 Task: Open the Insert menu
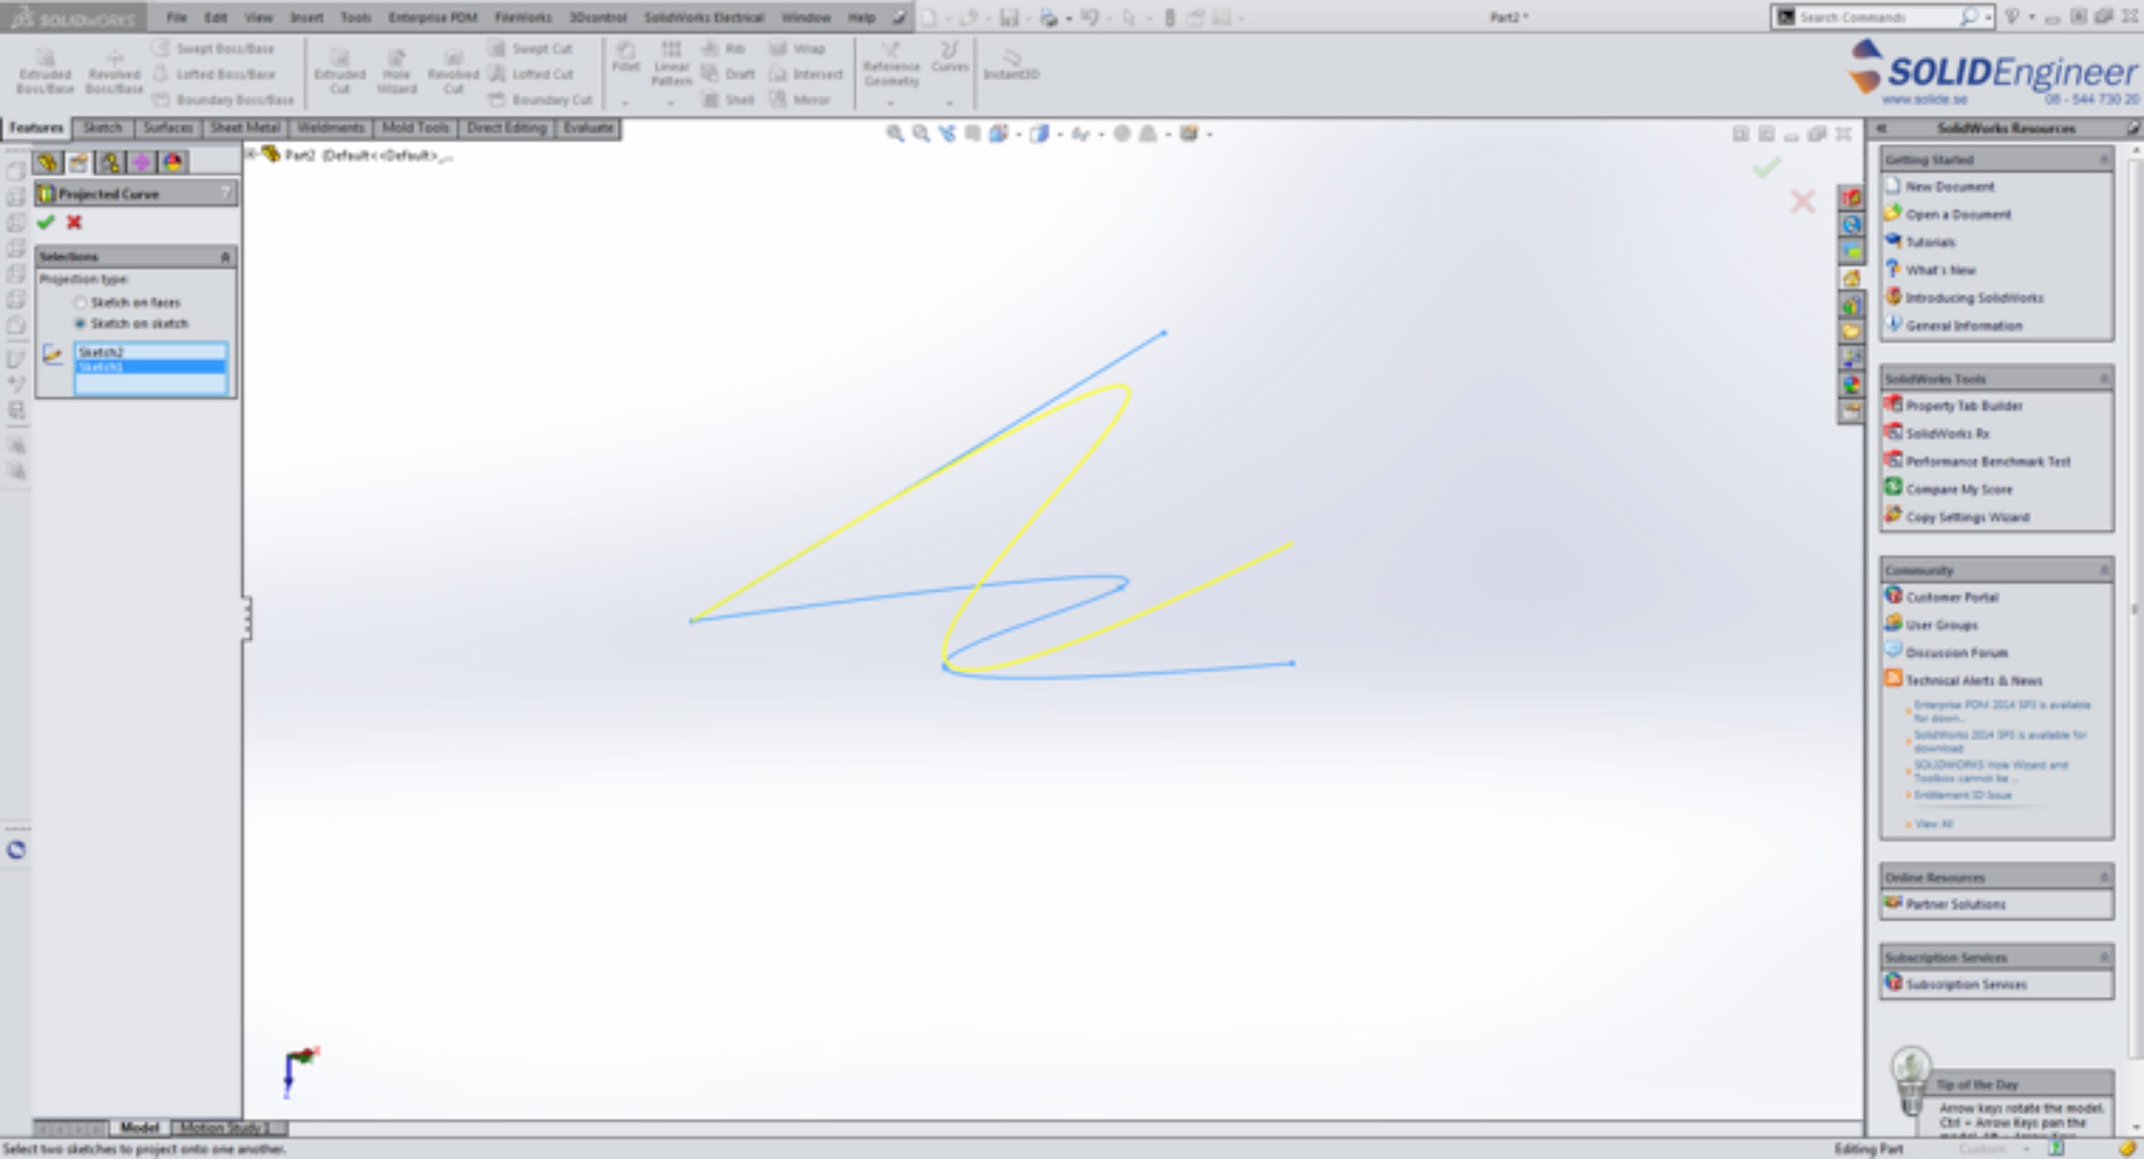point(306,16)
